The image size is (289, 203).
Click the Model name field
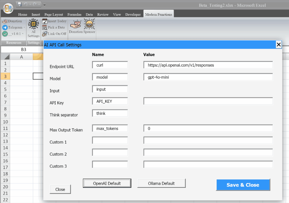pos(110,77)
